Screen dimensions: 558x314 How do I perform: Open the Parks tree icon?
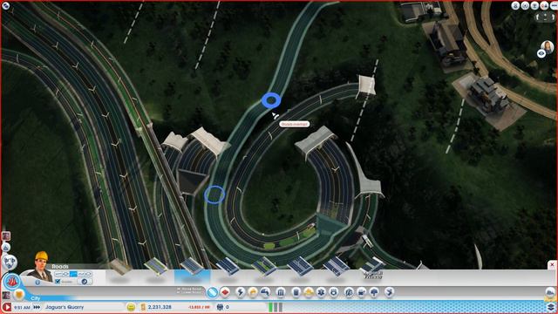pyautogui.click(x=374, y=293)
